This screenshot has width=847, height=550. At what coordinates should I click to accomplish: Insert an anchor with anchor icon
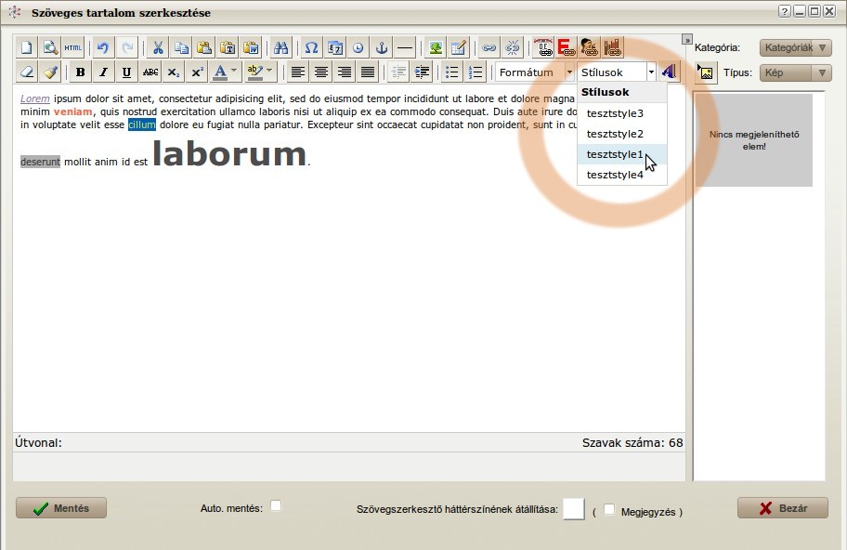[381, 47]
